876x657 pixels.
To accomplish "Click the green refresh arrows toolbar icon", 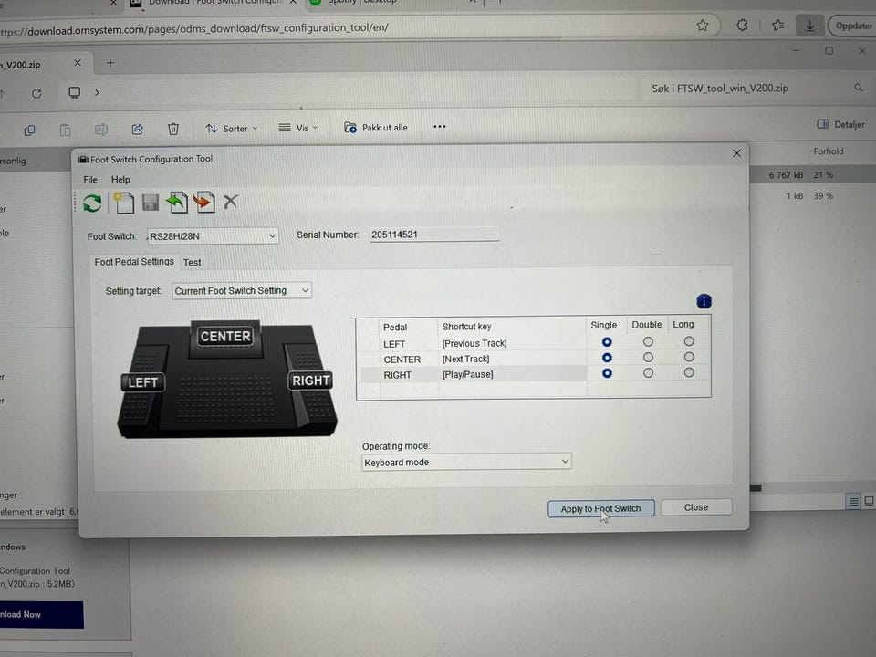I will (92, 203).
